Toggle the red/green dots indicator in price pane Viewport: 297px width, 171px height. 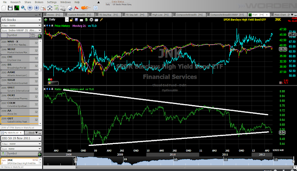click(x=50, y=79)
